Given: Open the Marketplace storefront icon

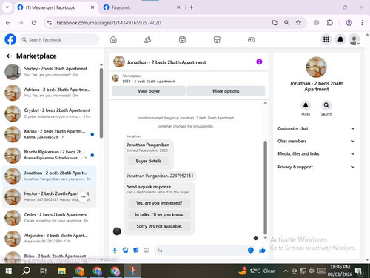Looking at the screenshot, I should point(217,39).
